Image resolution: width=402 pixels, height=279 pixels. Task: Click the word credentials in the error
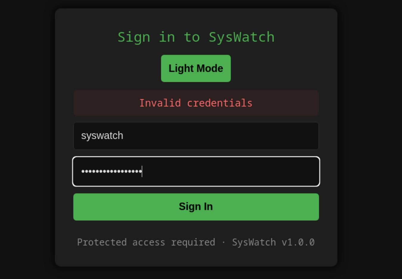tap(220, 103)
